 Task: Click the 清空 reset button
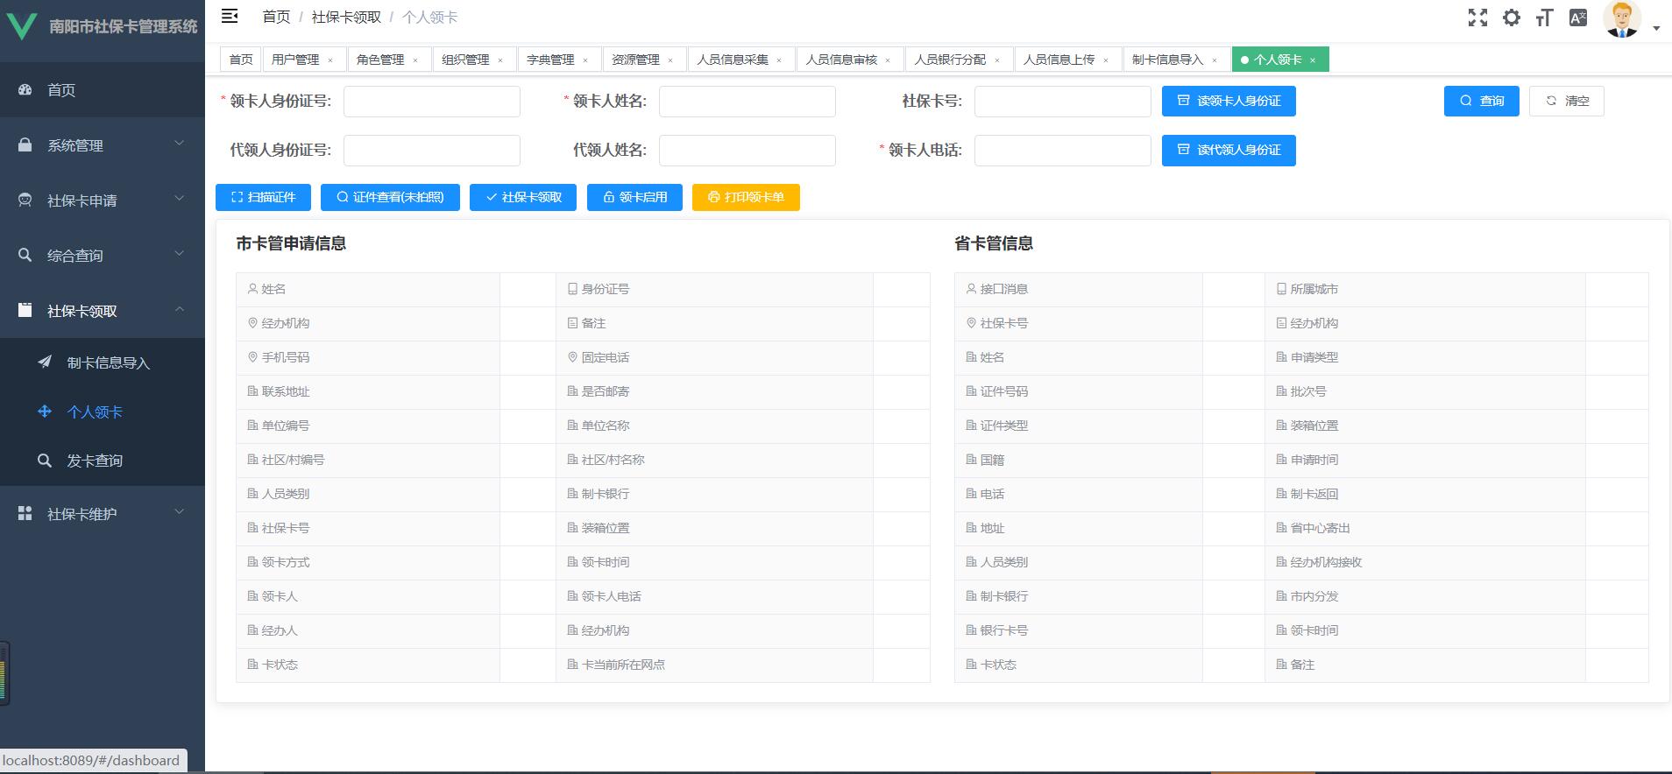pos(1567,101)
